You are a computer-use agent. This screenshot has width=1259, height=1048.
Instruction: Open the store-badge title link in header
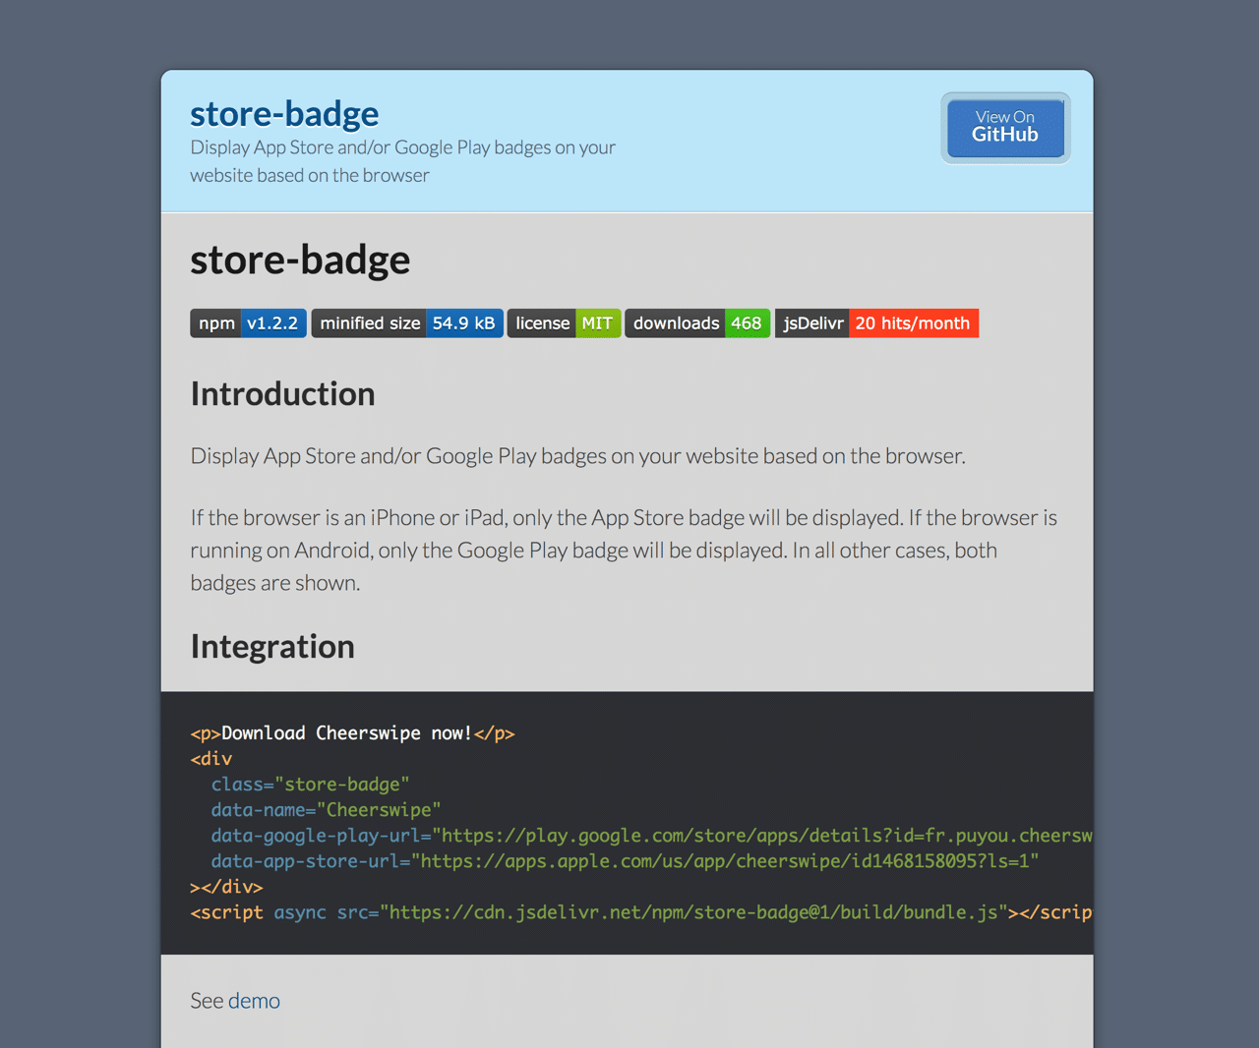tap(284, 114)
